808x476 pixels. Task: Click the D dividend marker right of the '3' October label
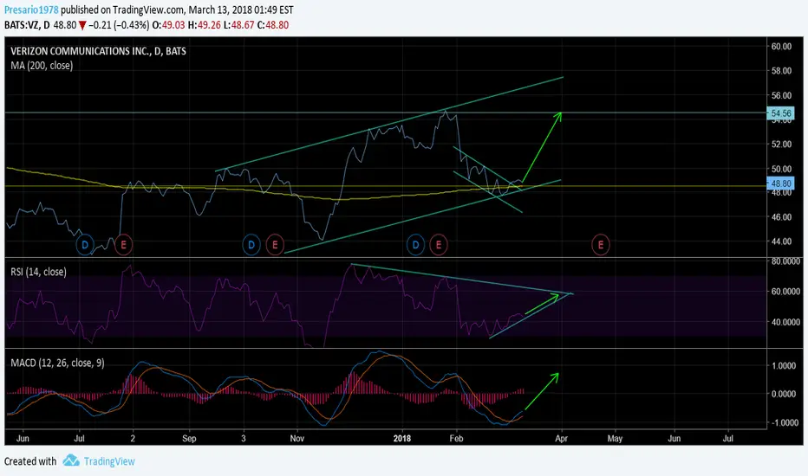251,245
